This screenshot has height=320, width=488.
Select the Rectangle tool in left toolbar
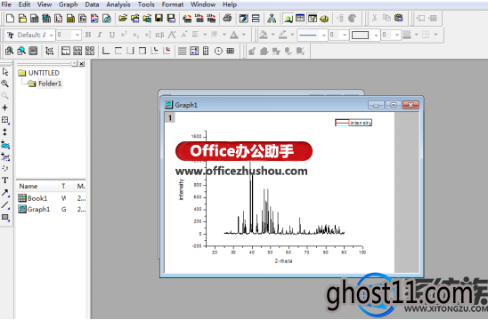[x=5, y=217]
